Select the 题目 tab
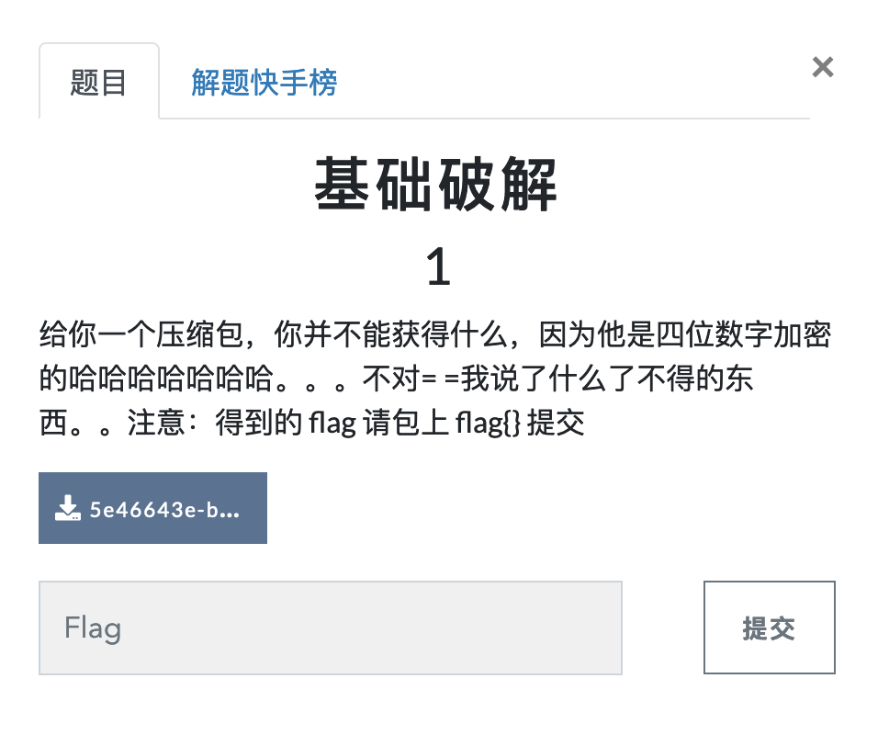The height and width of the screenshot is (735, 889). coord(99,83)
